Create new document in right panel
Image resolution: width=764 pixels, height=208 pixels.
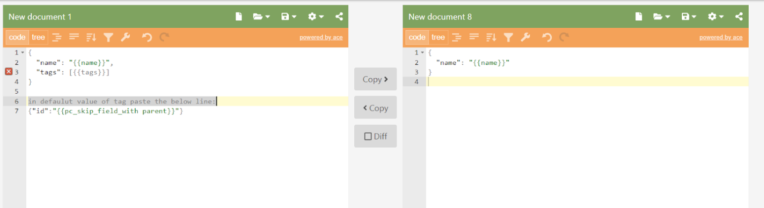639,17
